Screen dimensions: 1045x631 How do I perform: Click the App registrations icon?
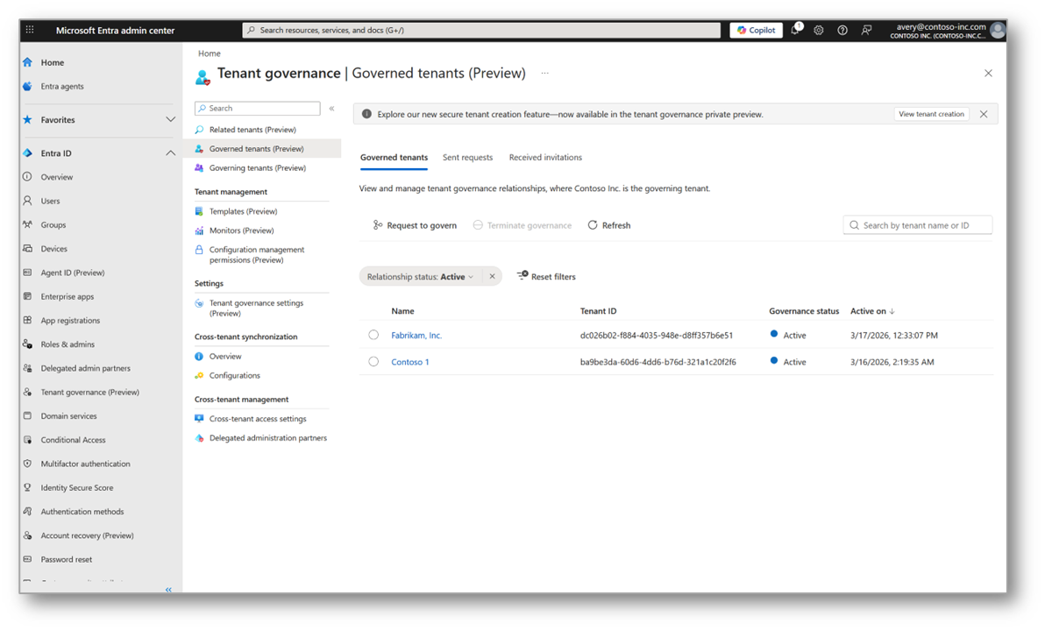(27, 321)
